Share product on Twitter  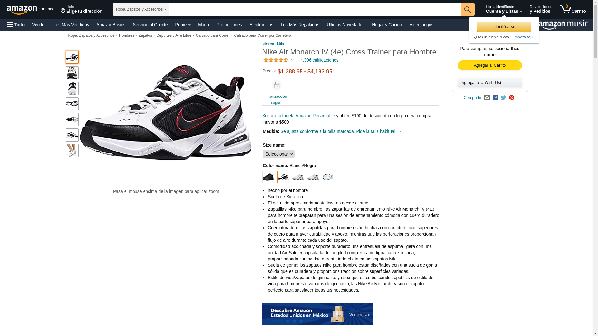pyautogui.click(x=504, y=98)
